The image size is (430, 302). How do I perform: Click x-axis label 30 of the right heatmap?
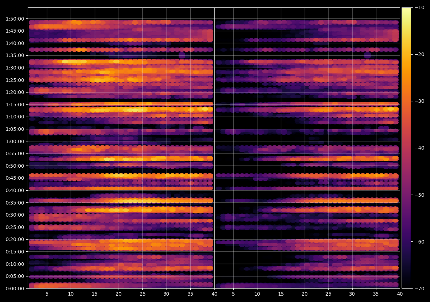[x=352, y=294]
